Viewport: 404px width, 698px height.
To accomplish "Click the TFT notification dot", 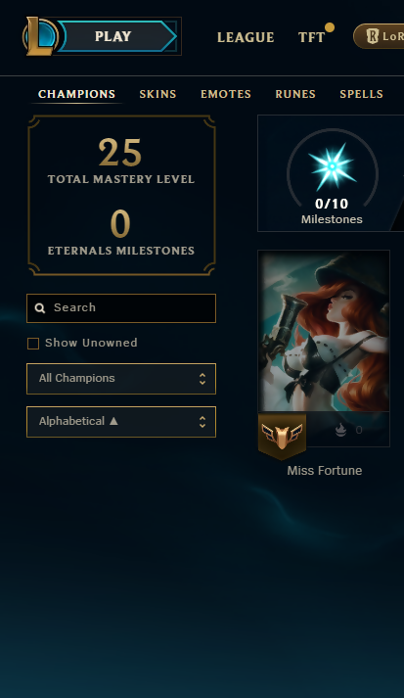I will [330, 27].
